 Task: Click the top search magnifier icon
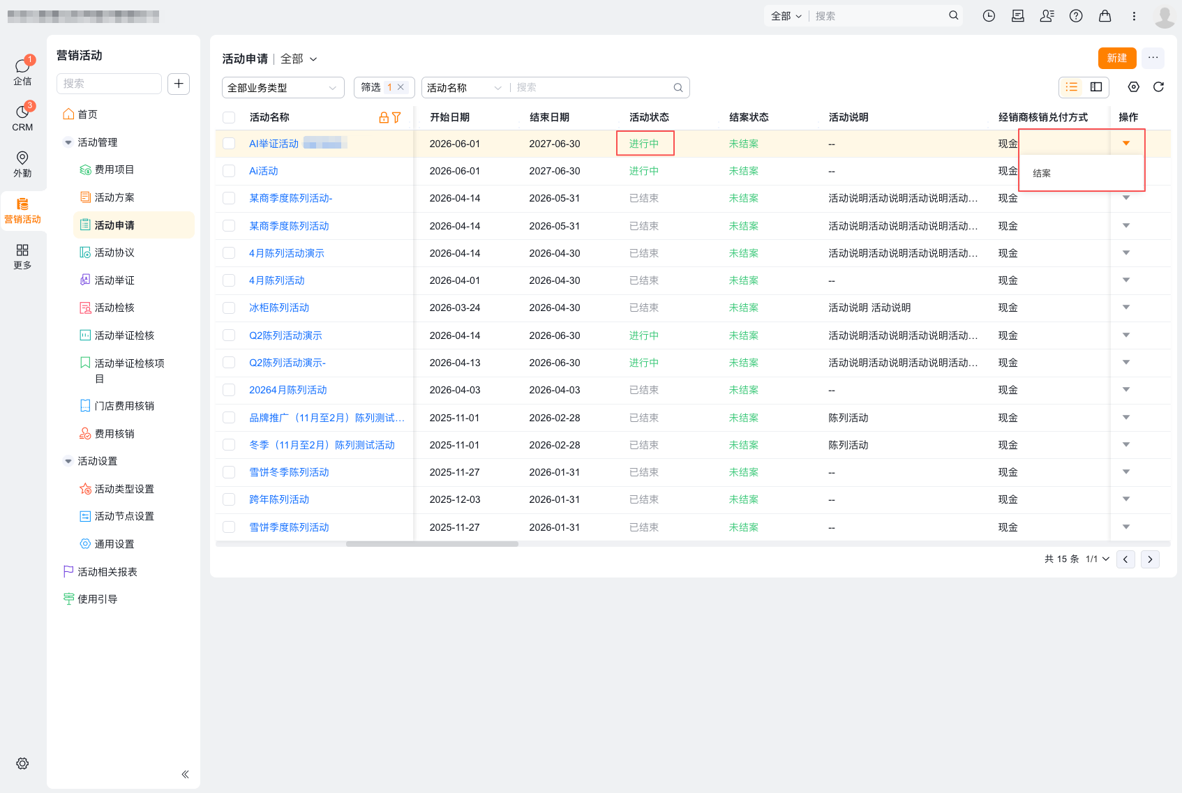(953, 15)
